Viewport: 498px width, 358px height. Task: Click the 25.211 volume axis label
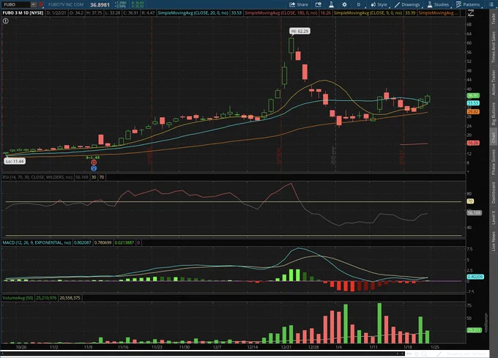[474, 330]
